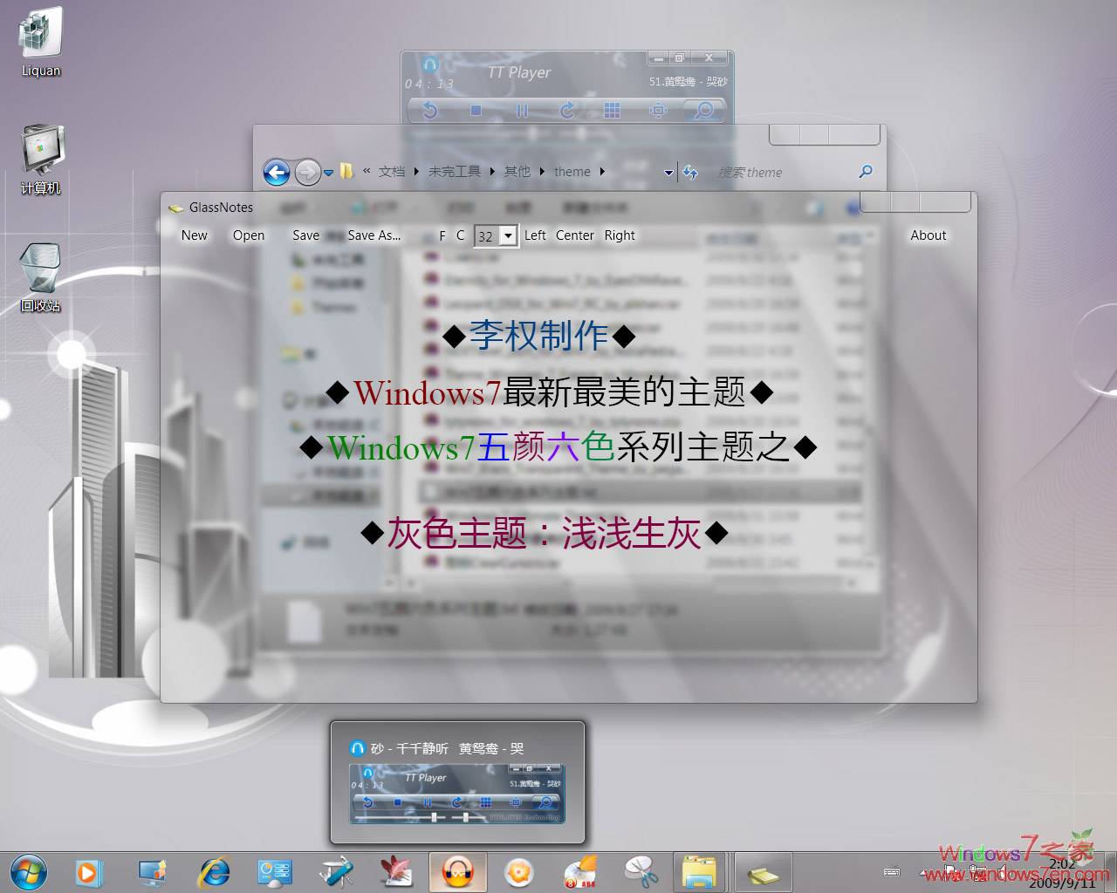The width and height of the screenshot is (1117, 893).
Task: Click the GlassNotes title bar icon
Action: coord(175,208)
